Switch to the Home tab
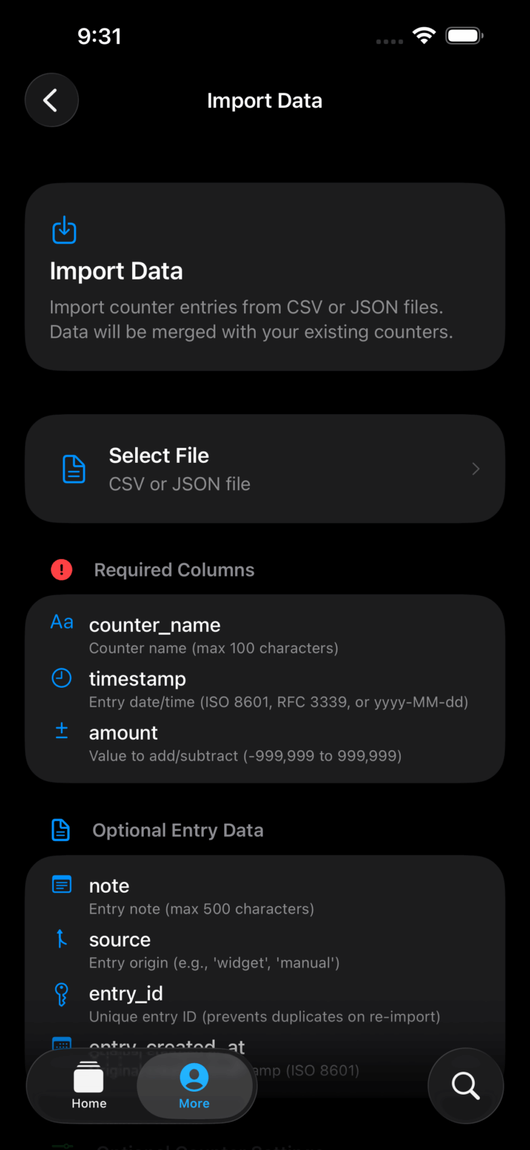The height and width of the screenshot is (1150, 530). pyautogui.click(x=89, y=1085)
